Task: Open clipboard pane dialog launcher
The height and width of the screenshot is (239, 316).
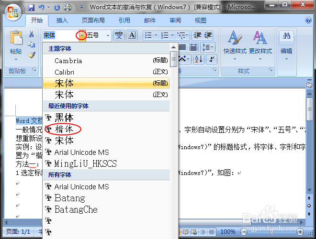Action: [34, 70]
